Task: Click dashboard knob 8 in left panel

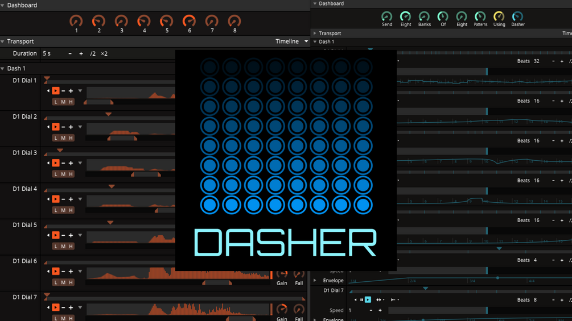Action: 234,21
